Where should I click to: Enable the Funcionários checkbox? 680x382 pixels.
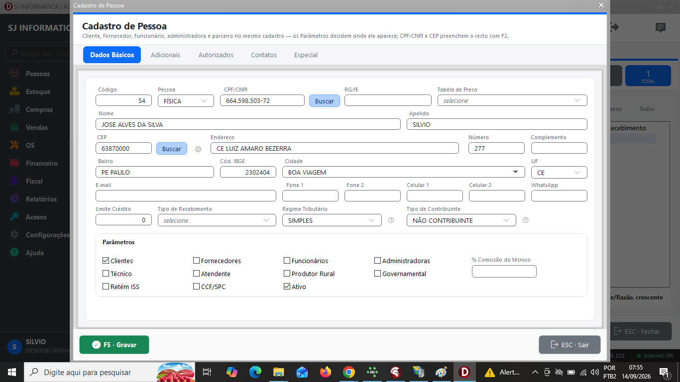(x=287, y=261)
